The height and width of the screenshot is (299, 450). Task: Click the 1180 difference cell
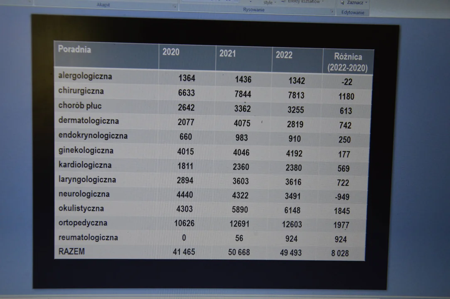point(346,96)
